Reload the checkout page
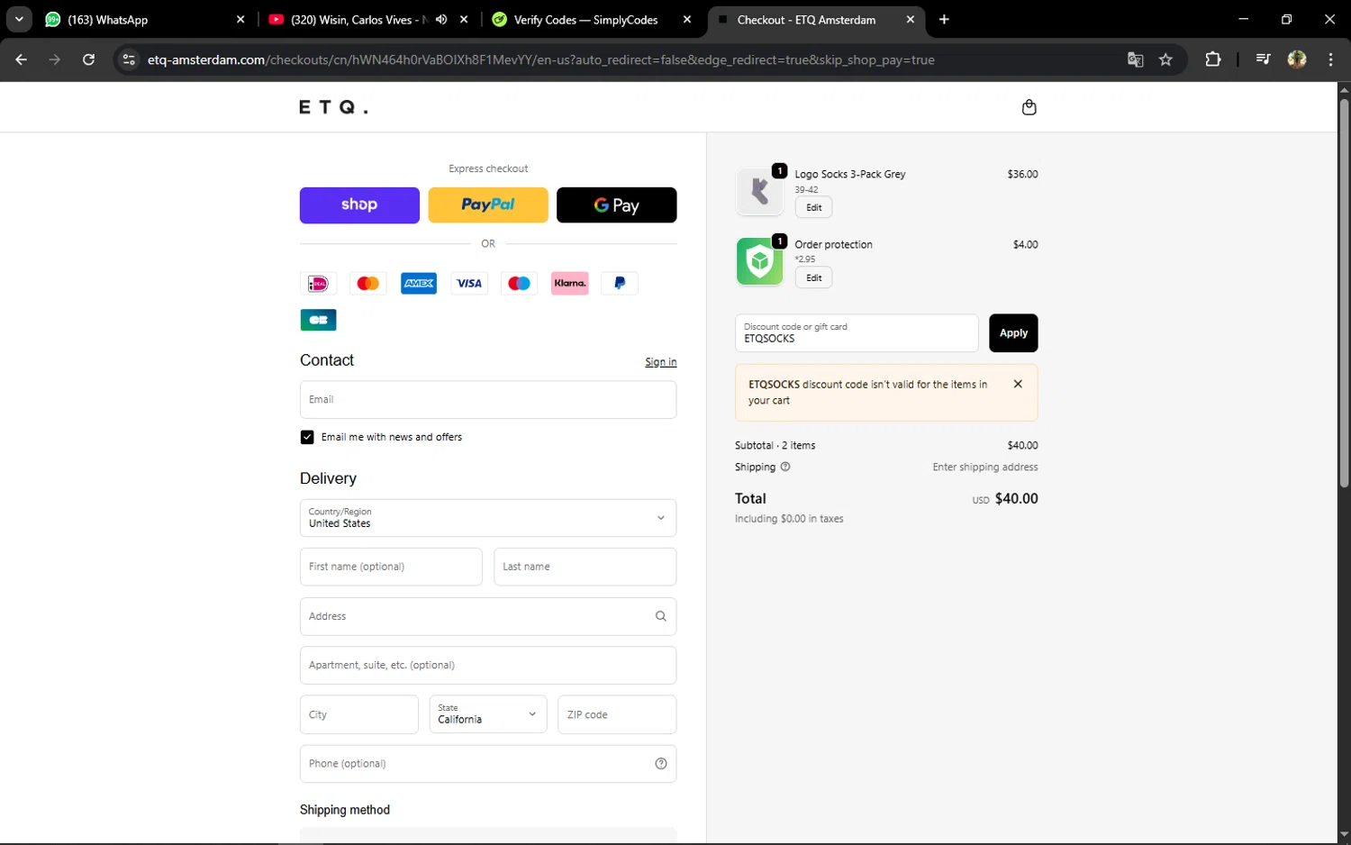The image size is (1351, 845). pyautogui.click(x=88, y=59)
